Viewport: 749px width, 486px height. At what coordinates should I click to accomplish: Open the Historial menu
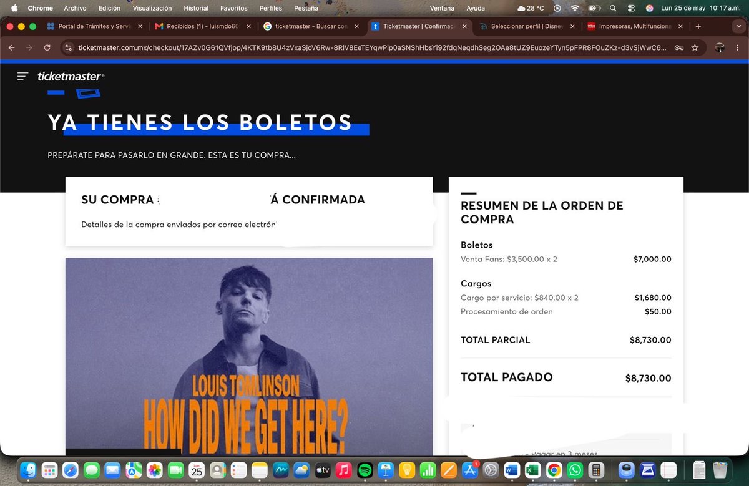(x=196, y=8)
